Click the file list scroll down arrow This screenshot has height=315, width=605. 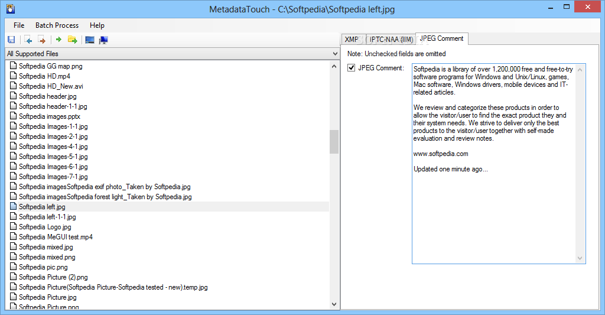coord(334,304)
